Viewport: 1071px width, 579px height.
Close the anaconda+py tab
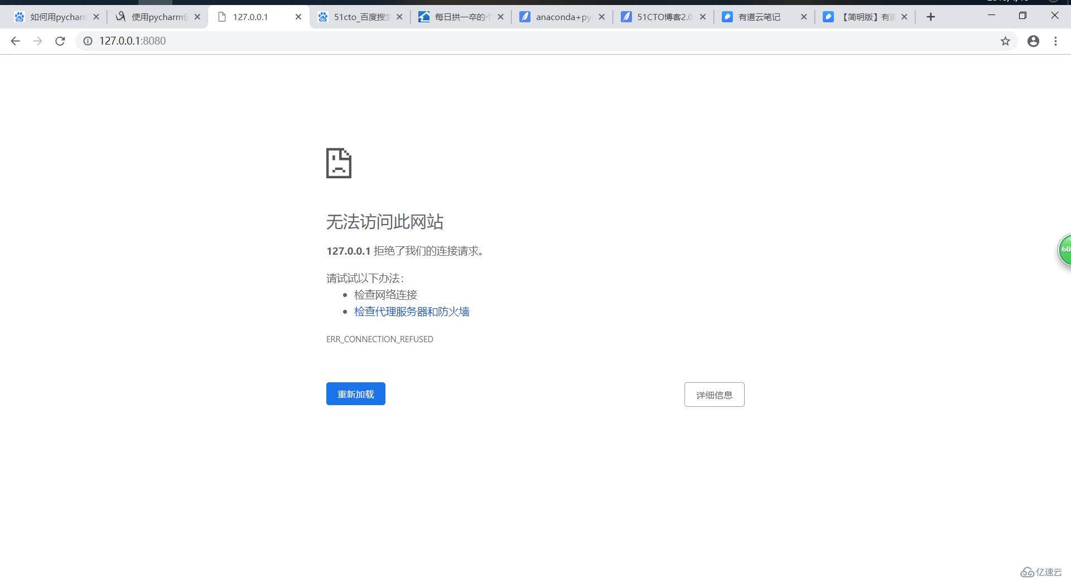601,17
